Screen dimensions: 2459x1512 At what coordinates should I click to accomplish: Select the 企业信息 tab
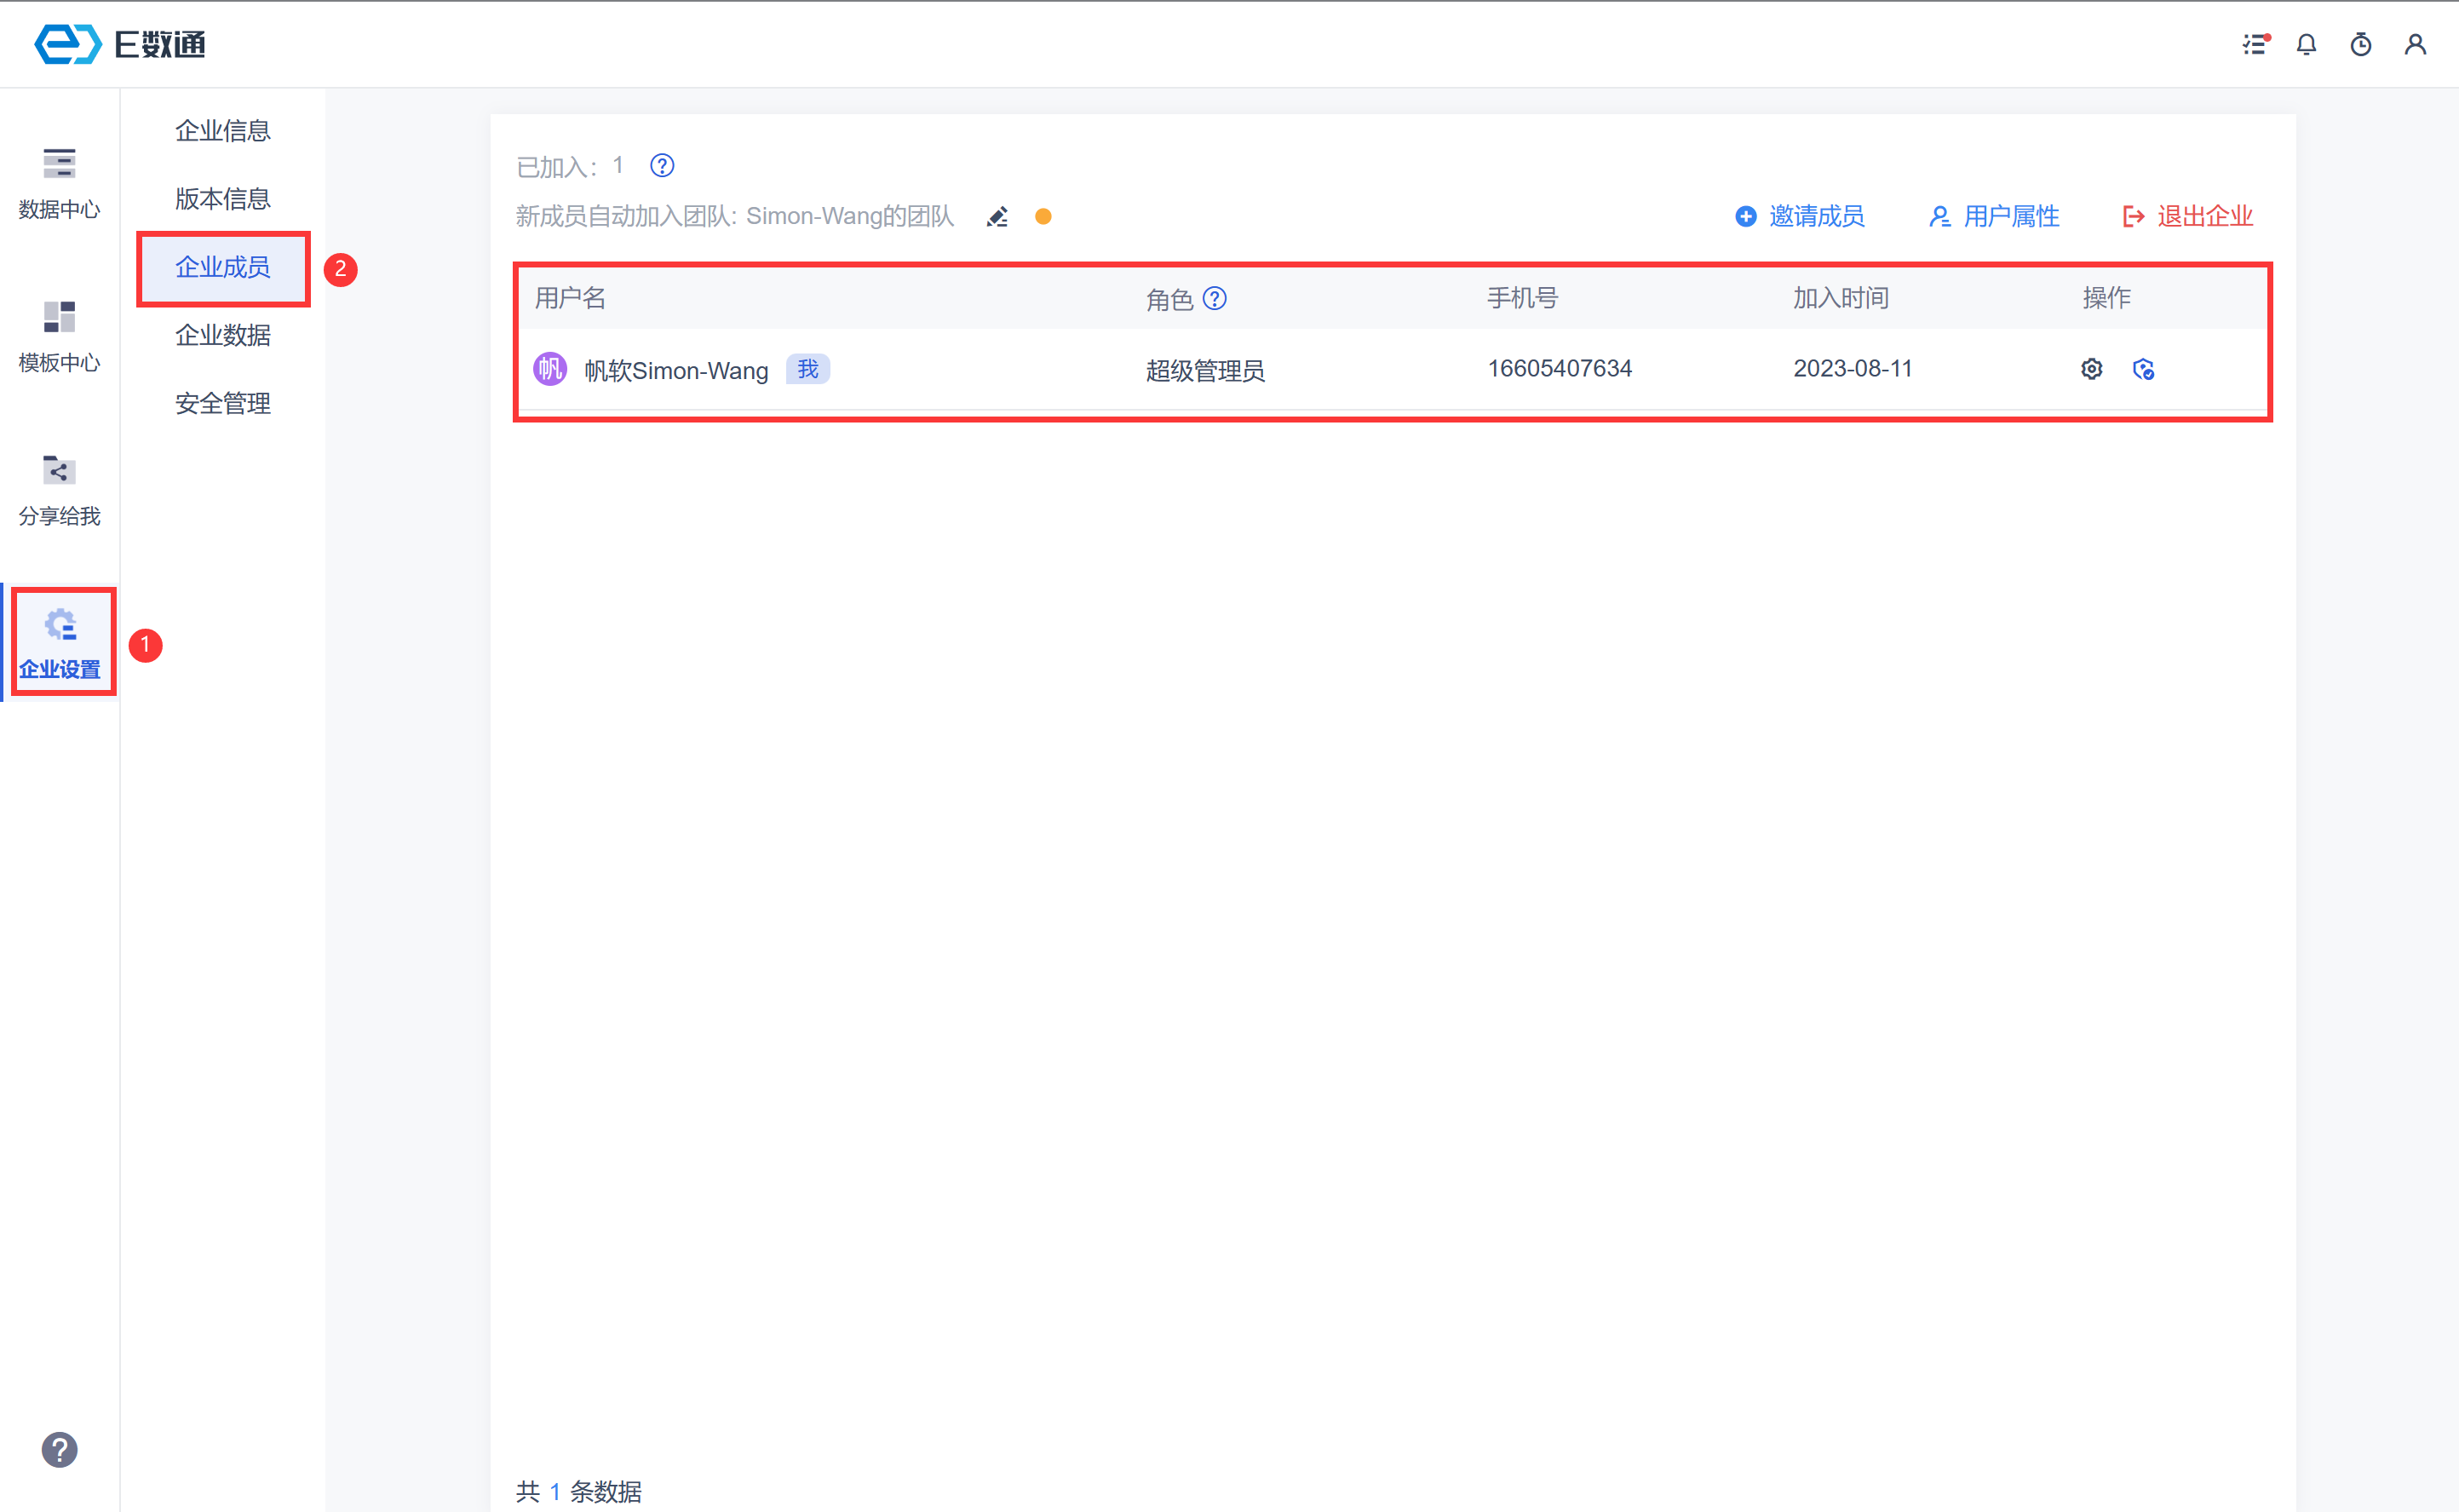(223, 131)
